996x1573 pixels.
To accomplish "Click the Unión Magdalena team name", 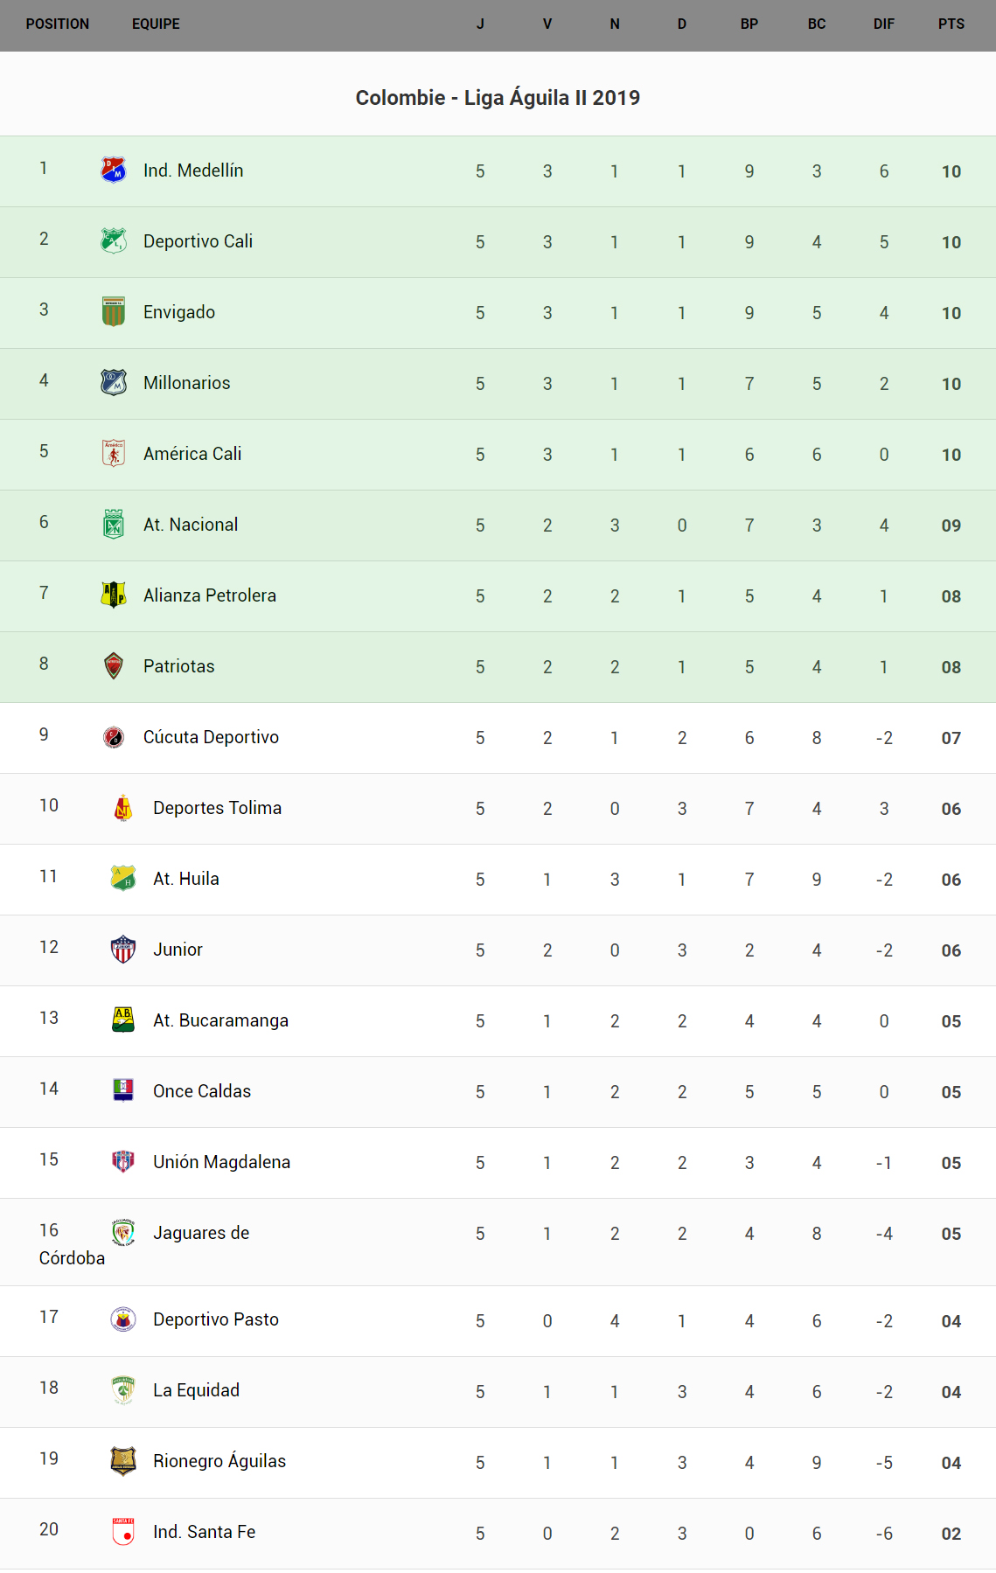I will pyautogui.click(x=221, y=1162).
